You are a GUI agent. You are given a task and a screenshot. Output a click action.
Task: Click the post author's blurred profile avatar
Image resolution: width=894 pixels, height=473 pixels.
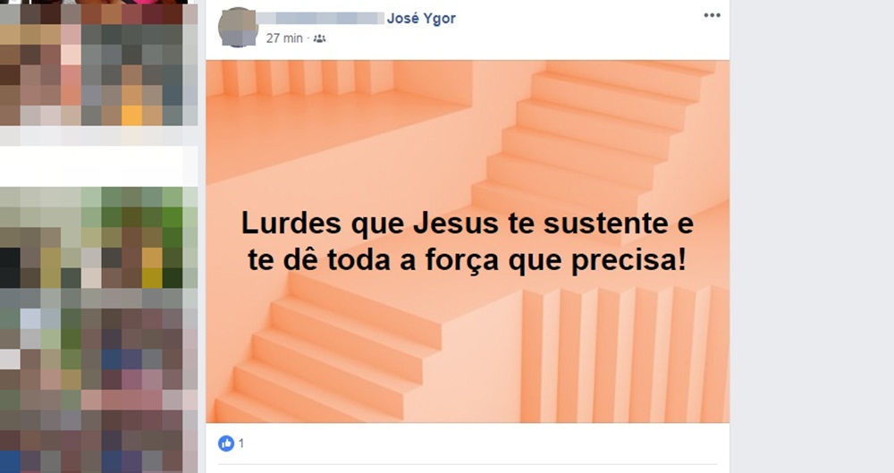pos(238,27)
